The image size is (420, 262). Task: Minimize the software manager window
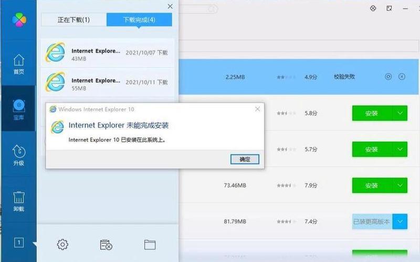click(405, 8)
